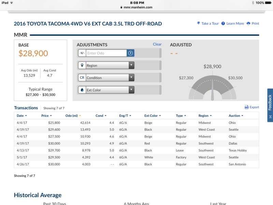Sort transactions by Eng/T column
Image resolution: width=273 pixels, height=205 pixels.
pyautogui.click(x=125, y=115)
